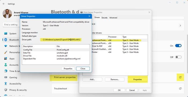Image resolution: width=188 pixels, height=97 pixels.
Task: Click the Processor column header
Action: pos(114,37)
